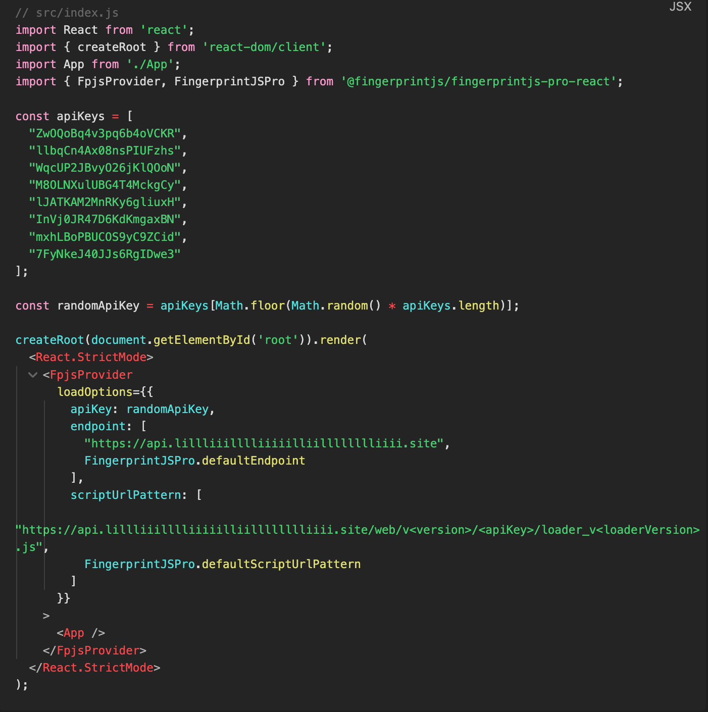Select the createRoot function name
This screenshot has width=708, height=712.
click(x=49, y=339)
